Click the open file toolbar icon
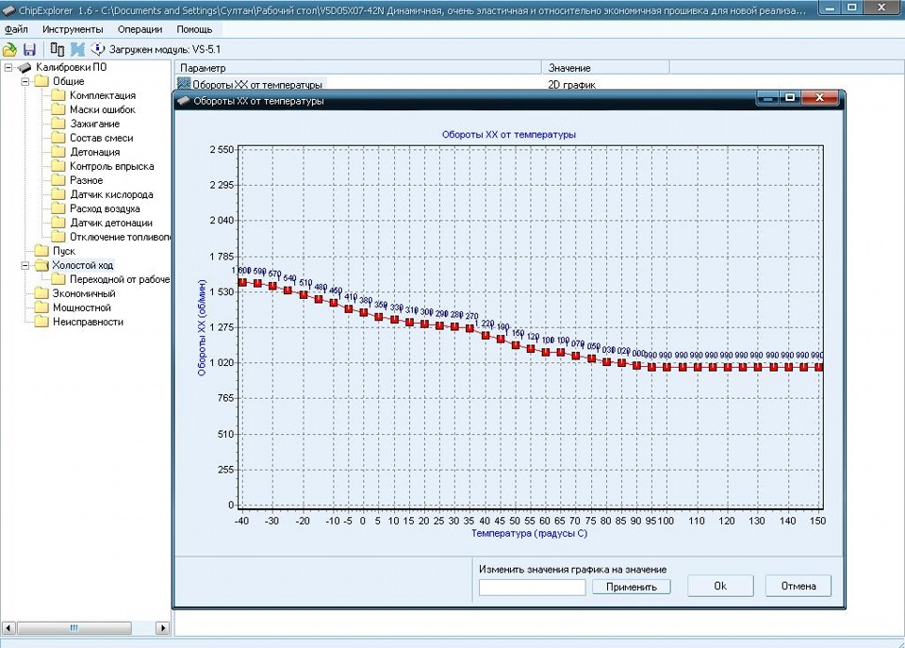Image resolution: width=905 pixels, height=648 pixels. coord(10,48)
